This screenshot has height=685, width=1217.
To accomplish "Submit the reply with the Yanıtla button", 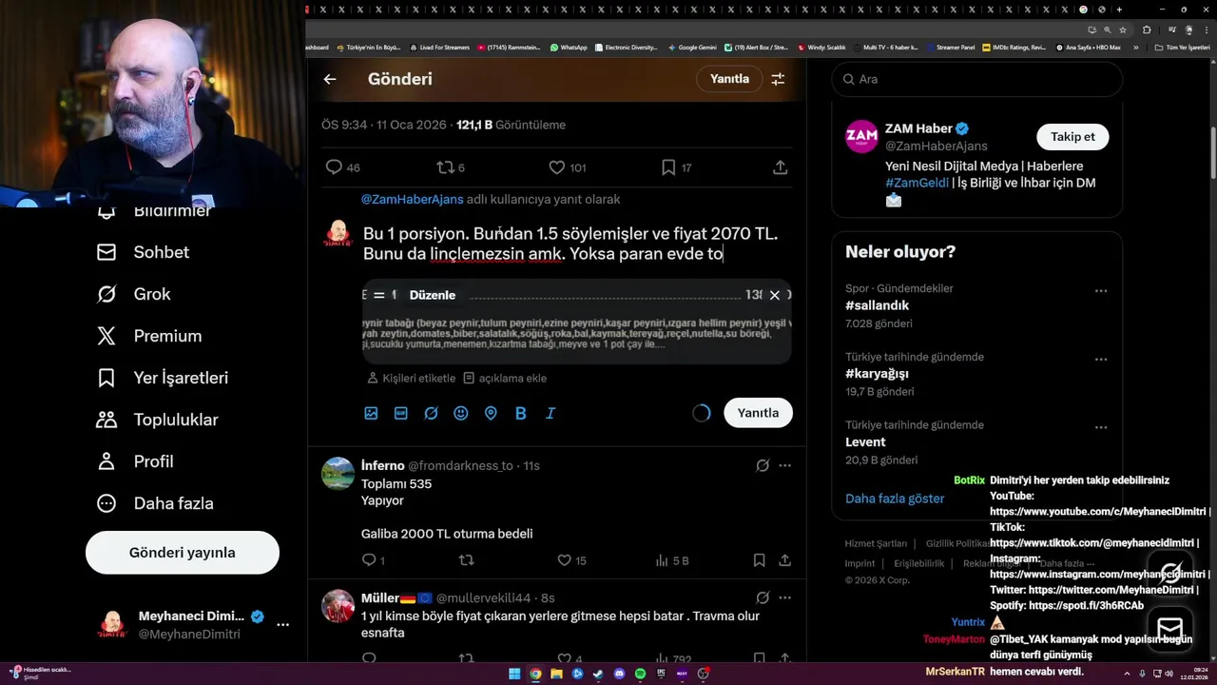I will click(758, 413).
